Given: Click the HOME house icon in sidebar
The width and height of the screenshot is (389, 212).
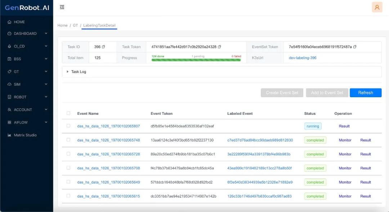Looking at the screenshot, I should click(10, 22).
